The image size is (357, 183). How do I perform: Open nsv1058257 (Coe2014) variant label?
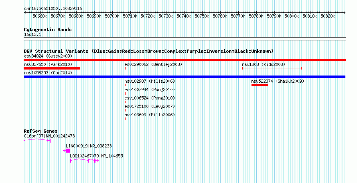[x=48, y=73]
